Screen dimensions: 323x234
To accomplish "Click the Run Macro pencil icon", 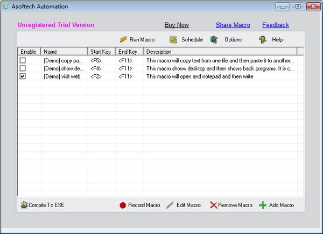I will click(123, 39).
